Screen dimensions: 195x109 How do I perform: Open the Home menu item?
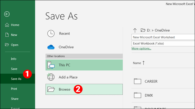[x=18, y=25]
